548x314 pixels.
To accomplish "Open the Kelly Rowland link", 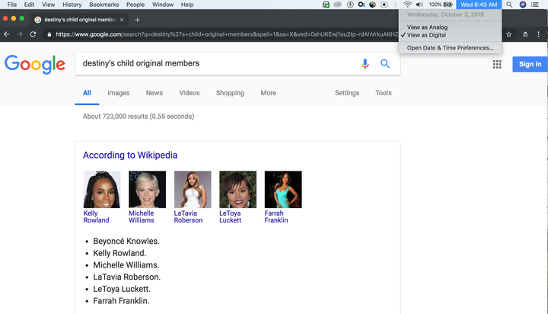I will (96, 216).
